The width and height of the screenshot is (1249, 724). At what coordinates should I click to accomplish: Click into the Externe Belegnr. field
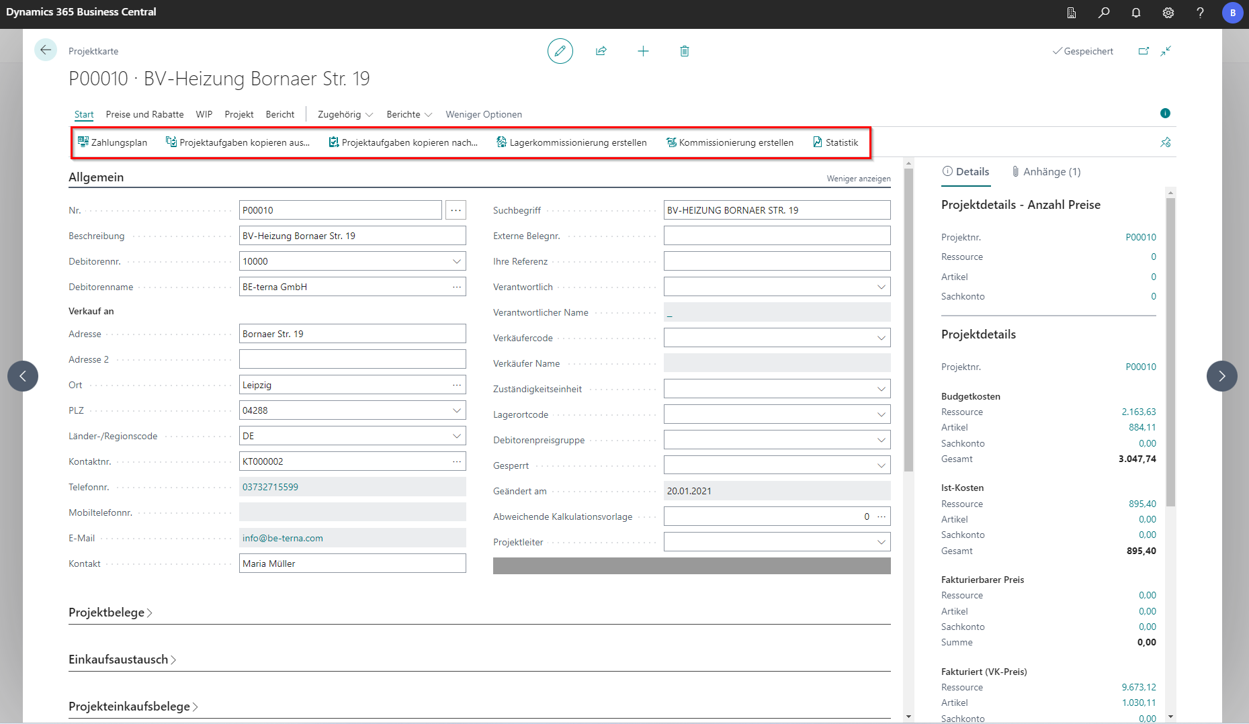coord(777,236)
